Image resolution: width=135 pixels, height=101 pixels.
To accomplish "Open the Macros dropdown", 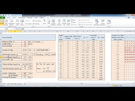I will (x=109, y=22).
